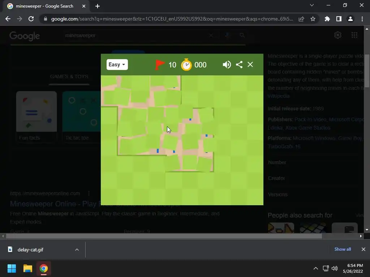Viewport: 370px width, 277px height.
Task: Click the stopwatch timer icon
Action: [186, 65]
